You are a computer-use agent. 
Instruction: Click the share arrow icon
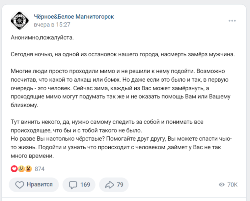[x=109, y=185]
